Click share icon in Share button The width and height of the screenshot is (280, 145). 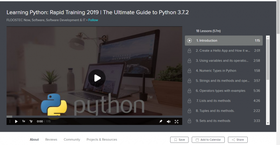coord(233,140)
